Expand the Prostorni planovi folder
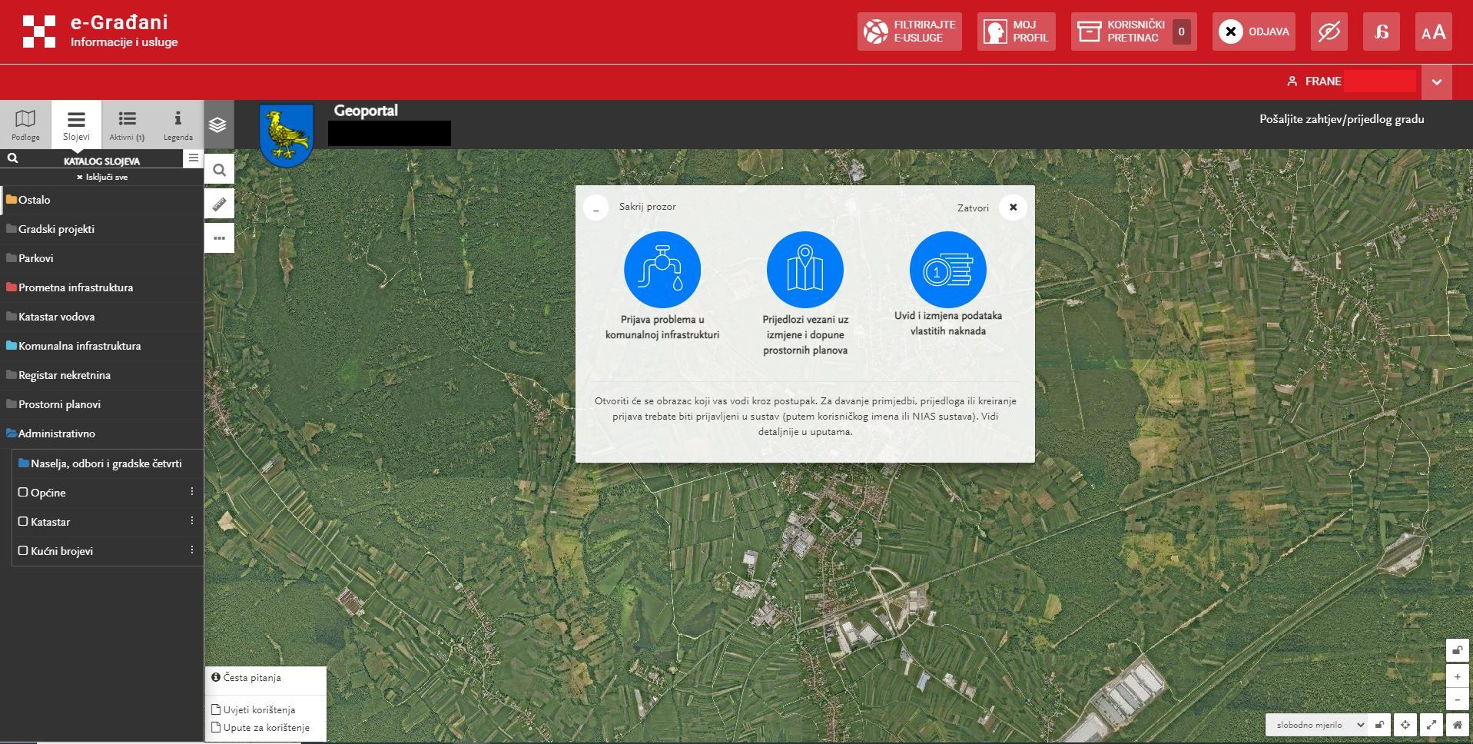 tap(59, 404)
